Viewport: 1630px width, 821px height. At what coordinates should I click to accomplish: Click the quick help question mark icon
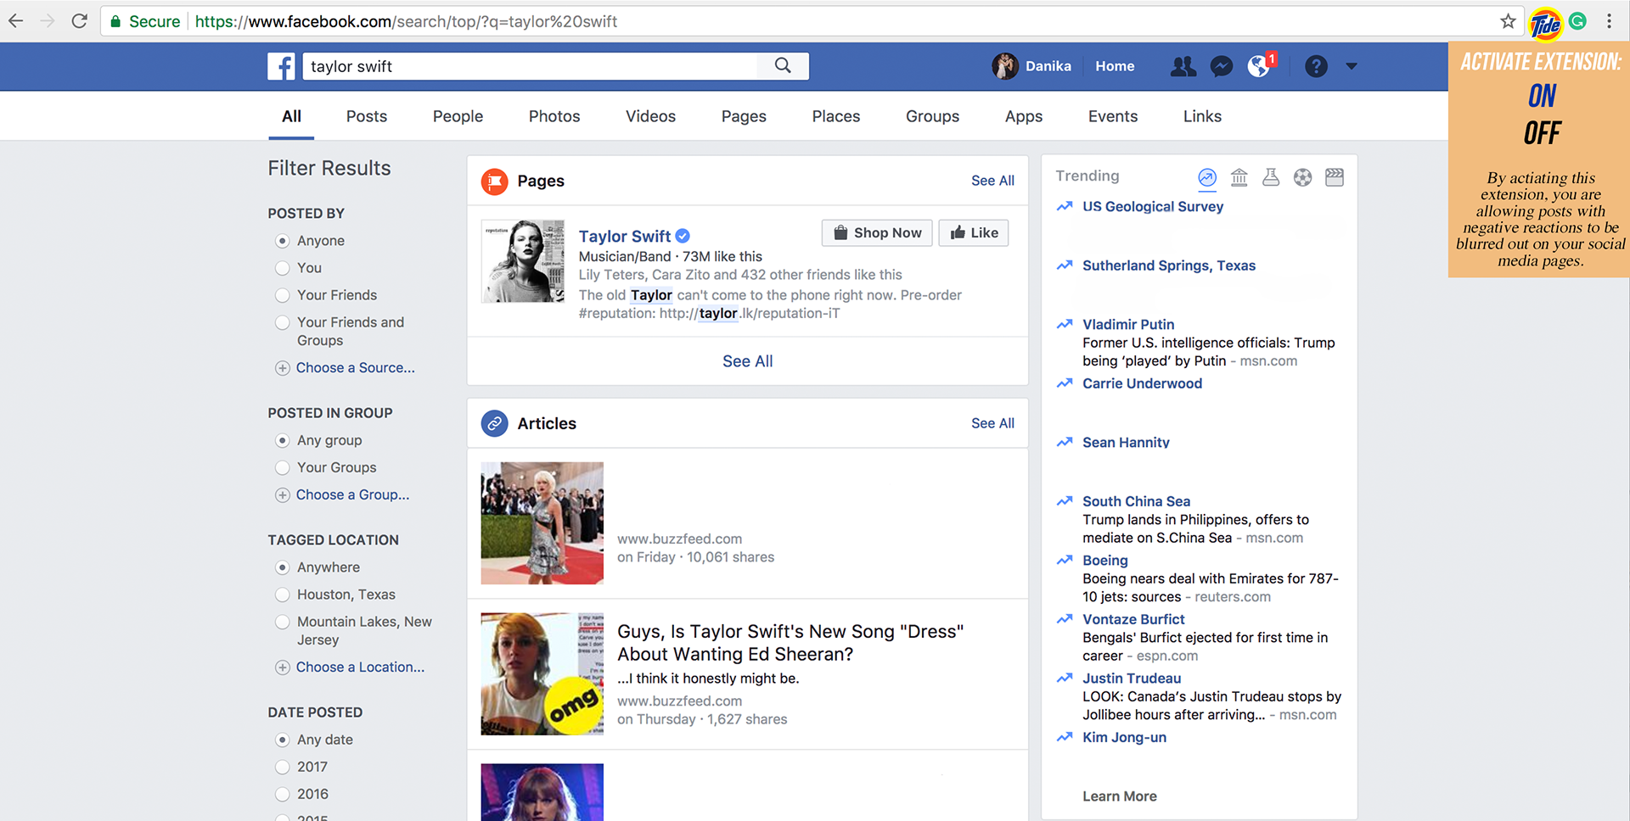(1316, 66)
